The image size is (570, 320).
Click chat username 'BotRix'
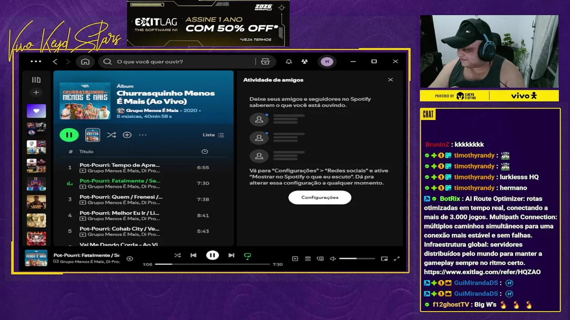(450, 199)
